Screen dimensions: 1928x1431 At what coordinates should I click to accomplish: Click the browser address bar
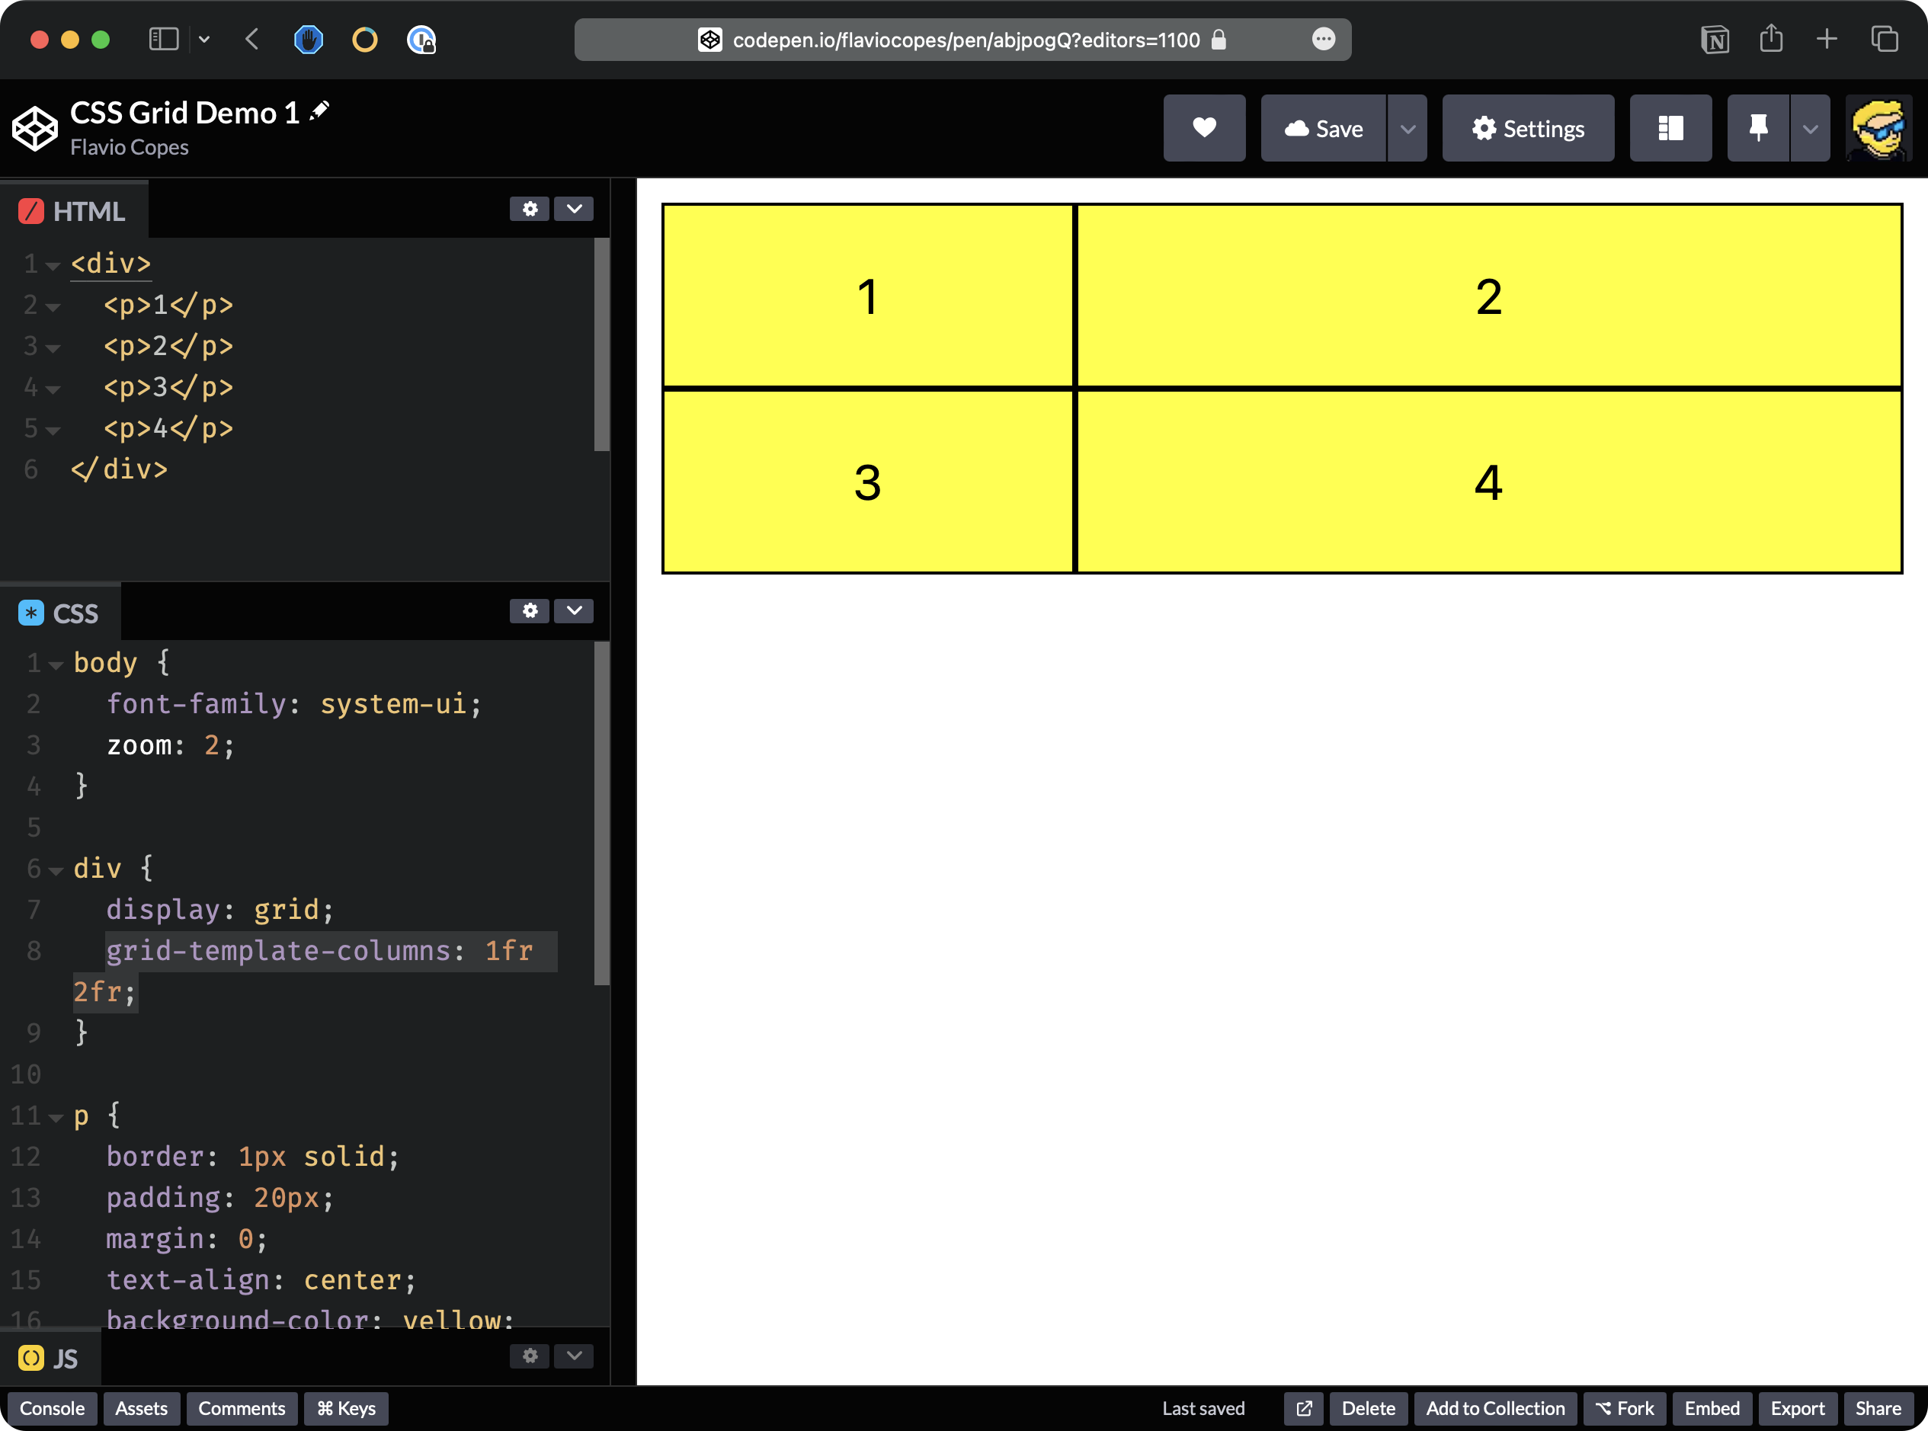[x=962, y=40]
